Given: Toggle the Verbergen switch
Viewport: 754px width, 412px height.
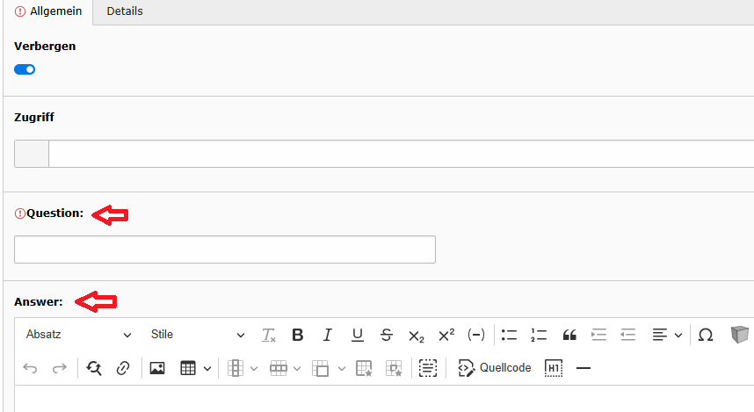Looking at the screenshot, I should (x=25, y=69).
